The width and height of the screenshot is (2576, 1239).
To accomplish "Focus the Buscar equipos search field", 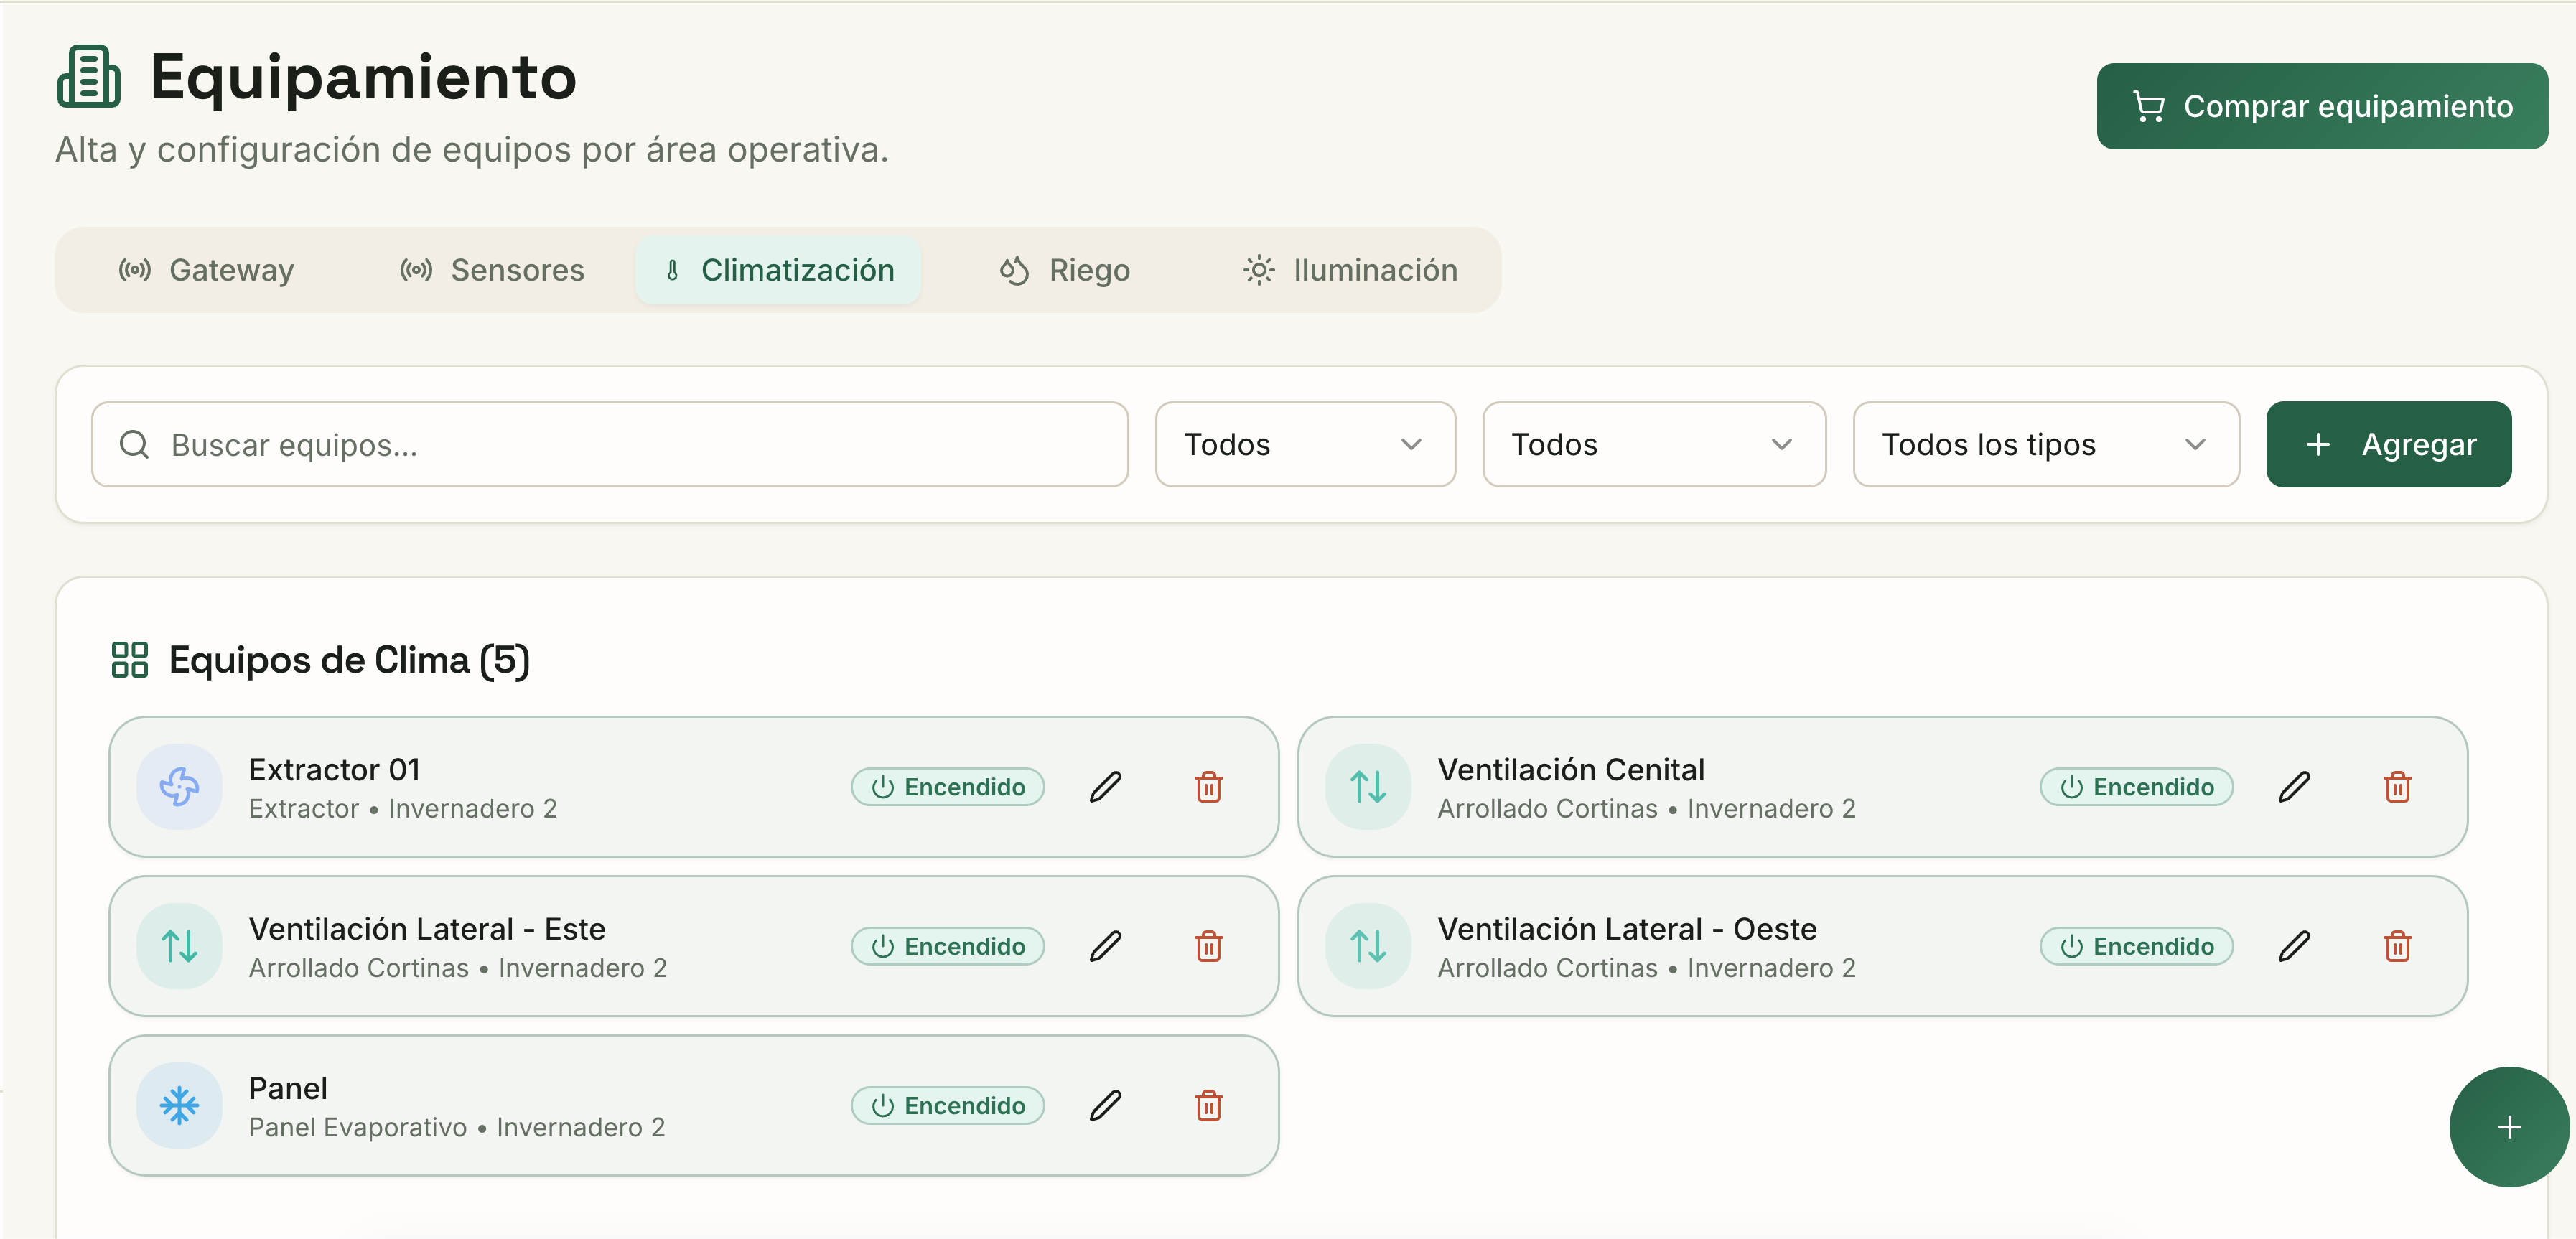I will 610,444.
